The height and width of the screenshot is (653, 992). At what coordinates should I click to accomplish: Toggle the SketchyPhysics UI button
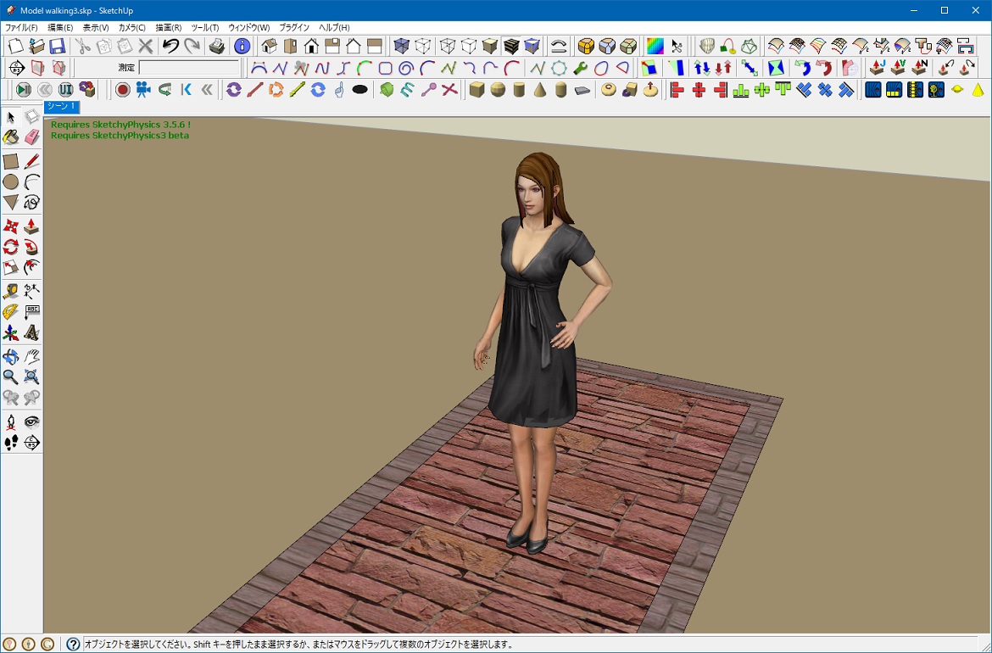coord(66,89)
